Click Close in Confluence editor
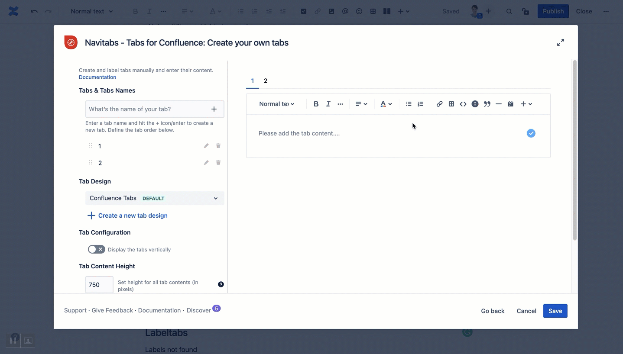 (584, 11)
